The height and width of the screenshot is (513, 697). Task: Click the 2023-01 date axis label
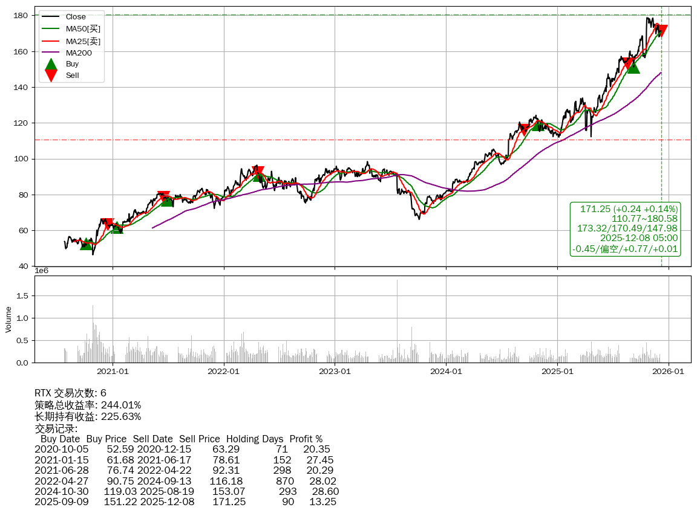(x=335, y=372)
